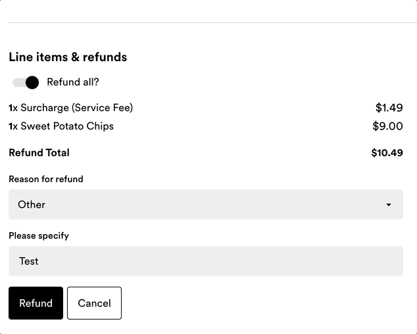
Task: Open the Reason for refund dropdown
Action: pyautogui.click(x=205, y=204)
